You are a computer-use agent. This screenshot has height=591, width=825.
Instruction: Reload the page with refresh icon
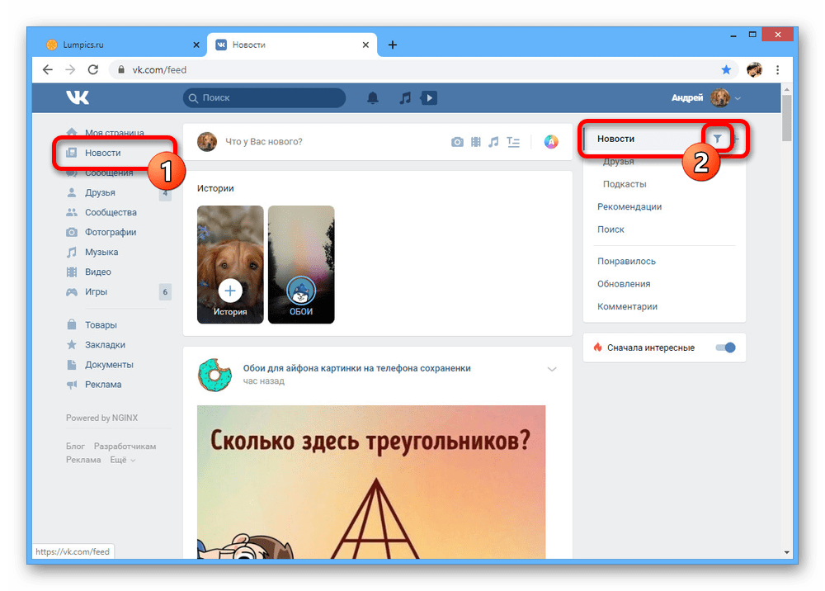click(93, 70)
